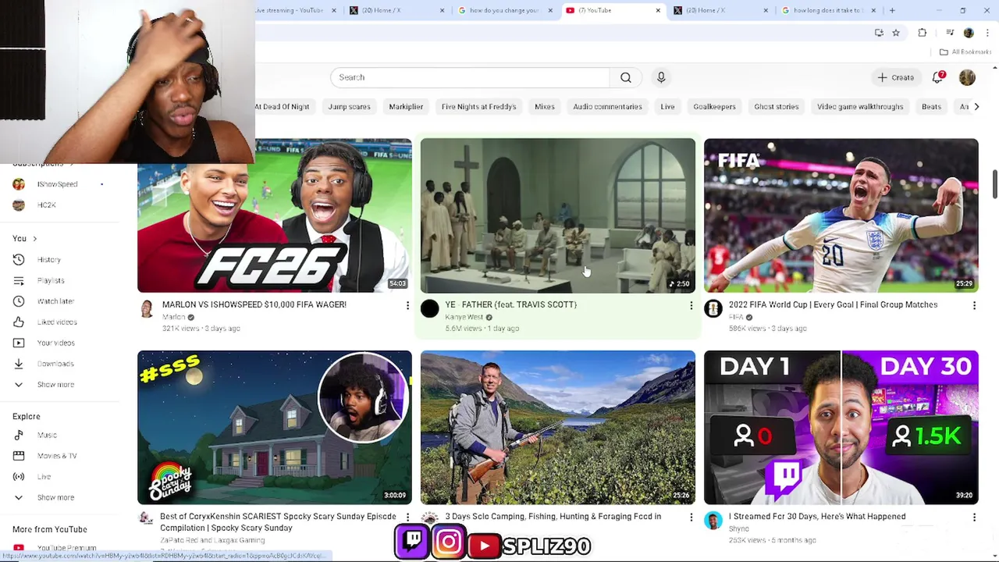The width and height of the screenshot is (999, 562).
Task: Click the page vertical scrollbar
Action: click(x=994, y=183)
